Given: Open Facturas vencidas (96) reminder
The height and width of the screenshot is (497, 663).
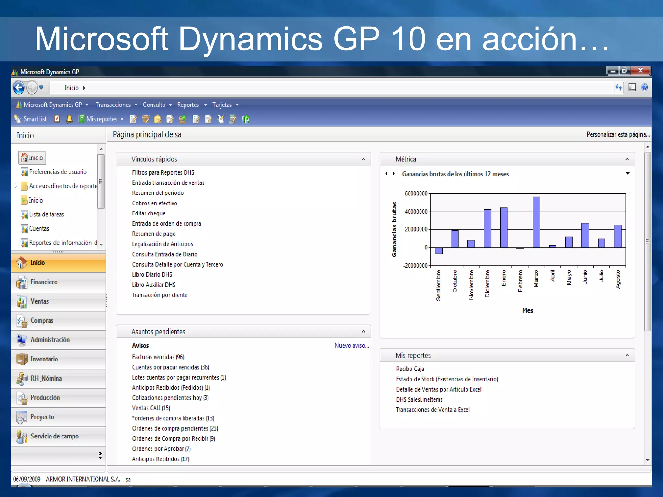Looking at the screenshot, I should [x=158, y=357].
